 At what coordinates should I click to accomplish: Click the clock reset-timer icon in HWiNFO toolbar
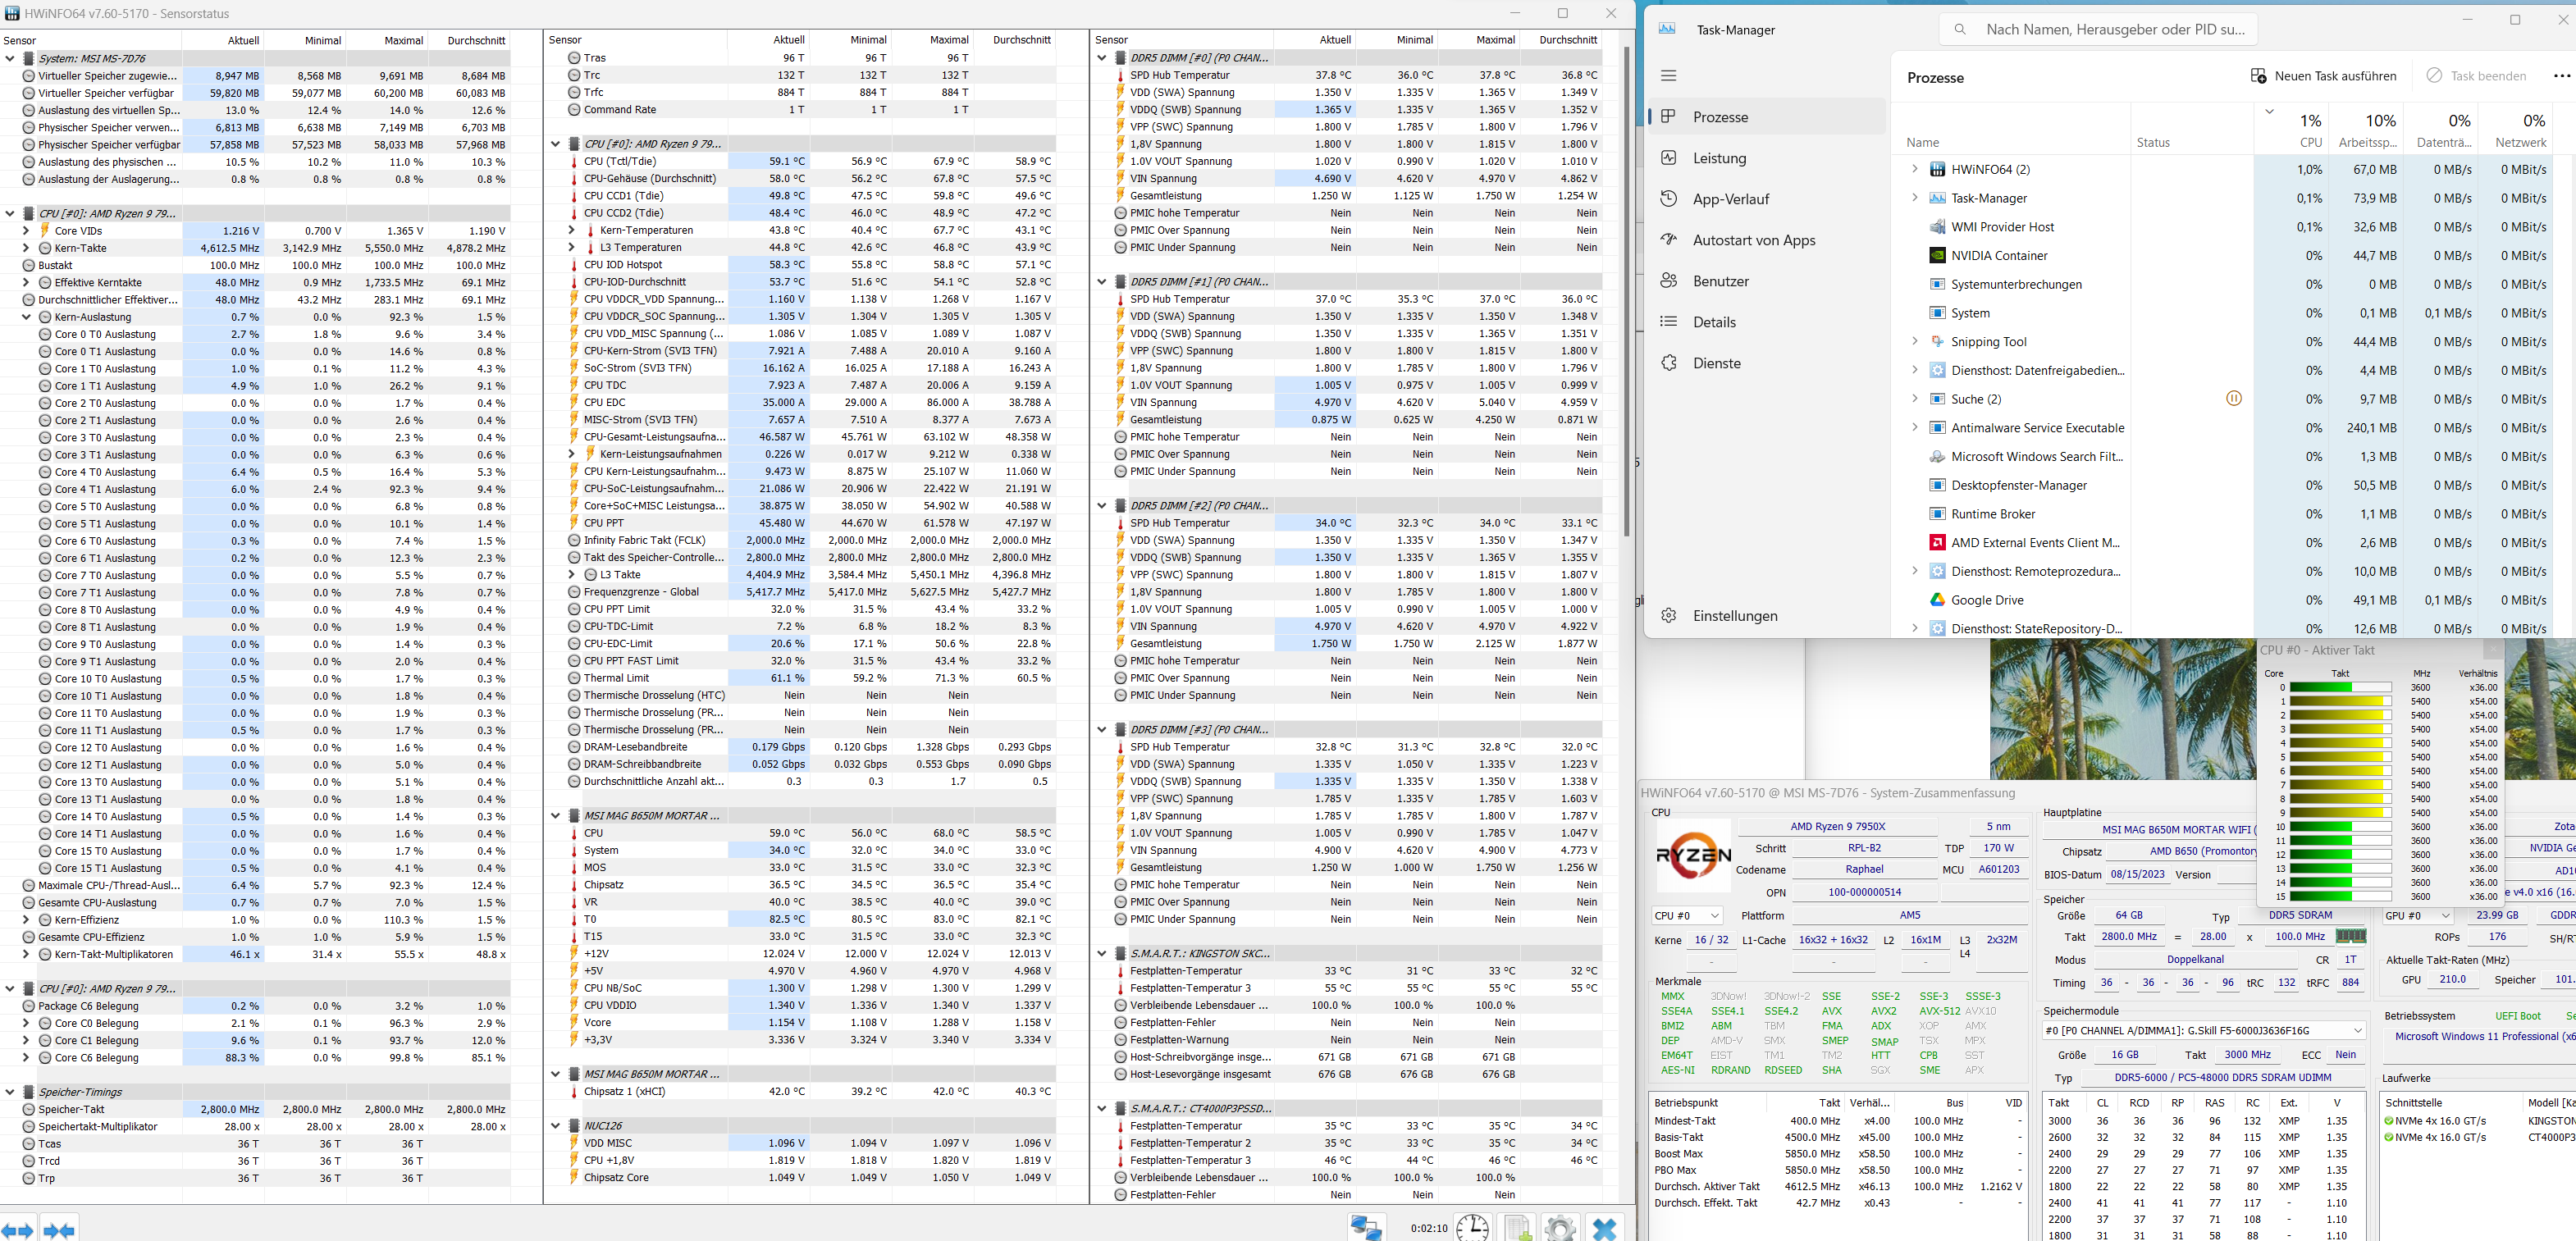[1472, 1227]
